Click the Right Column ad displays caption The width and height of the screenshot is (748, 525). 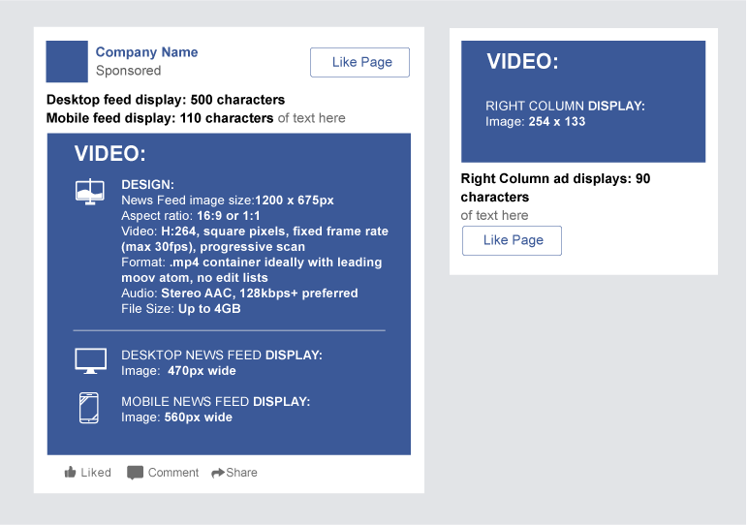(555, 187)
